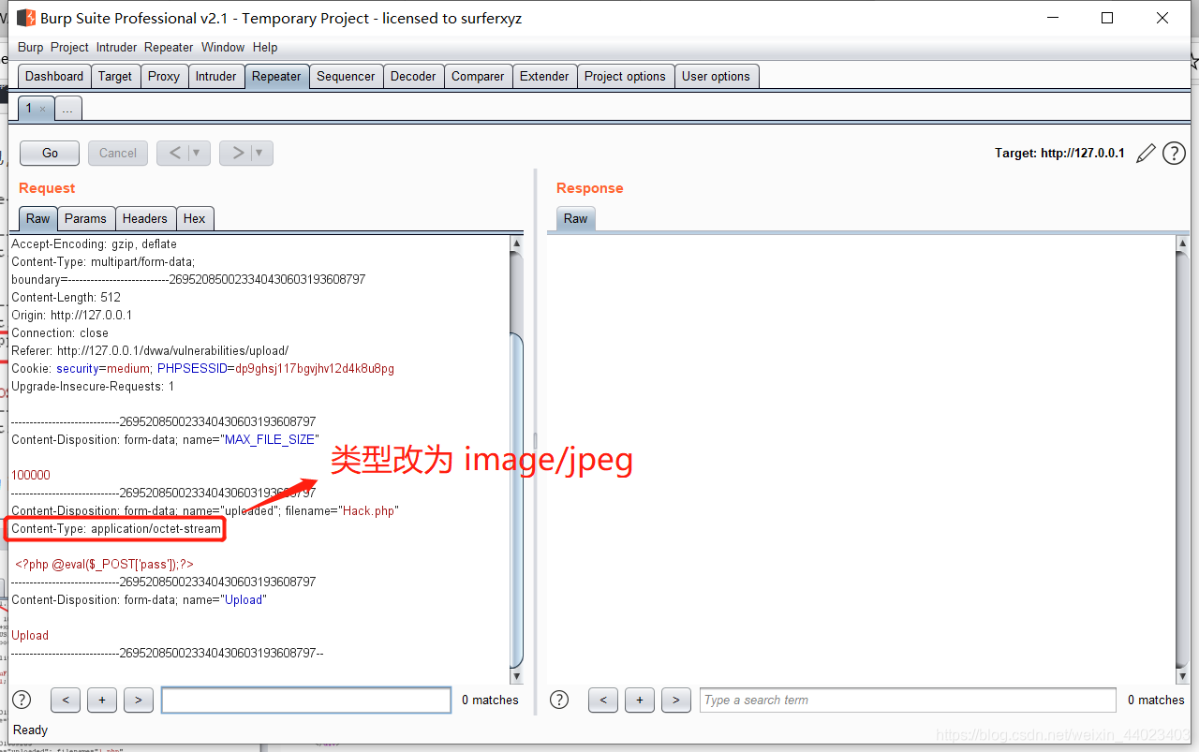Click the Upgrade-Insecure-Requests header line
The image size is (1199, 752).
click(93, 387)
